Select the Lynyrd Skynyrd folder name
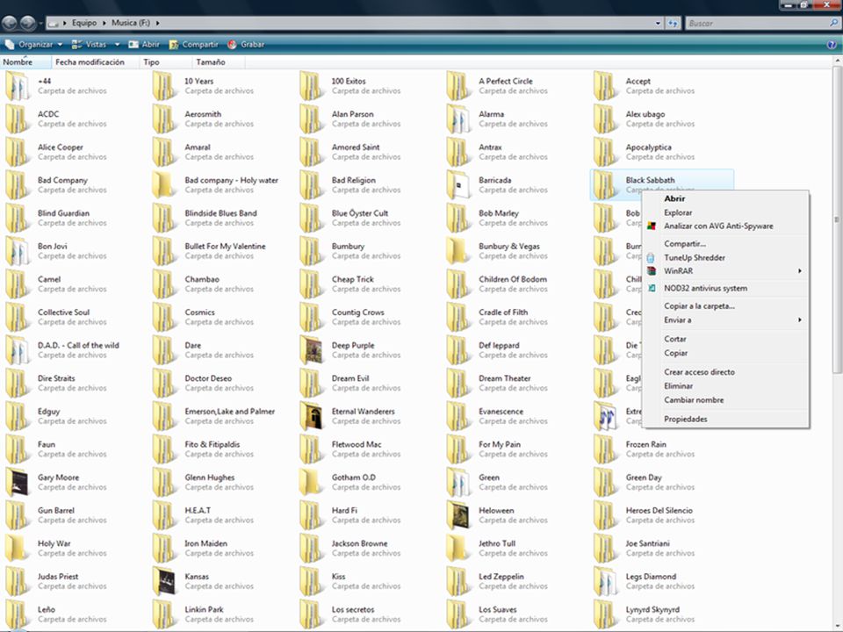Viewport: 843px width, 632px height. point(652,609)
